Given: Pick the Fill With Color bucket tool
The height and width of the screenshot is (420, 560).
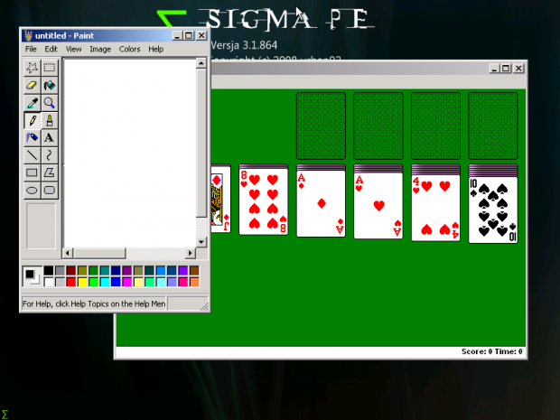Looking at the screenshot, I should tap(50, 85).
